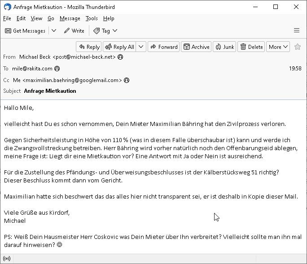Viewport: 307px width, 264px height.
Task: Star this message
Action: coord(298,47)
